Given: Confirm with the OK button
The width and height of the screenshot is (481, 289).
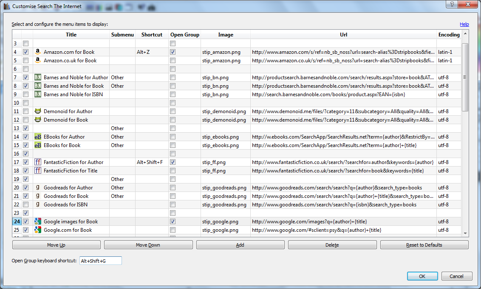Looking at the screenshot, I should [x=422, y=276].
